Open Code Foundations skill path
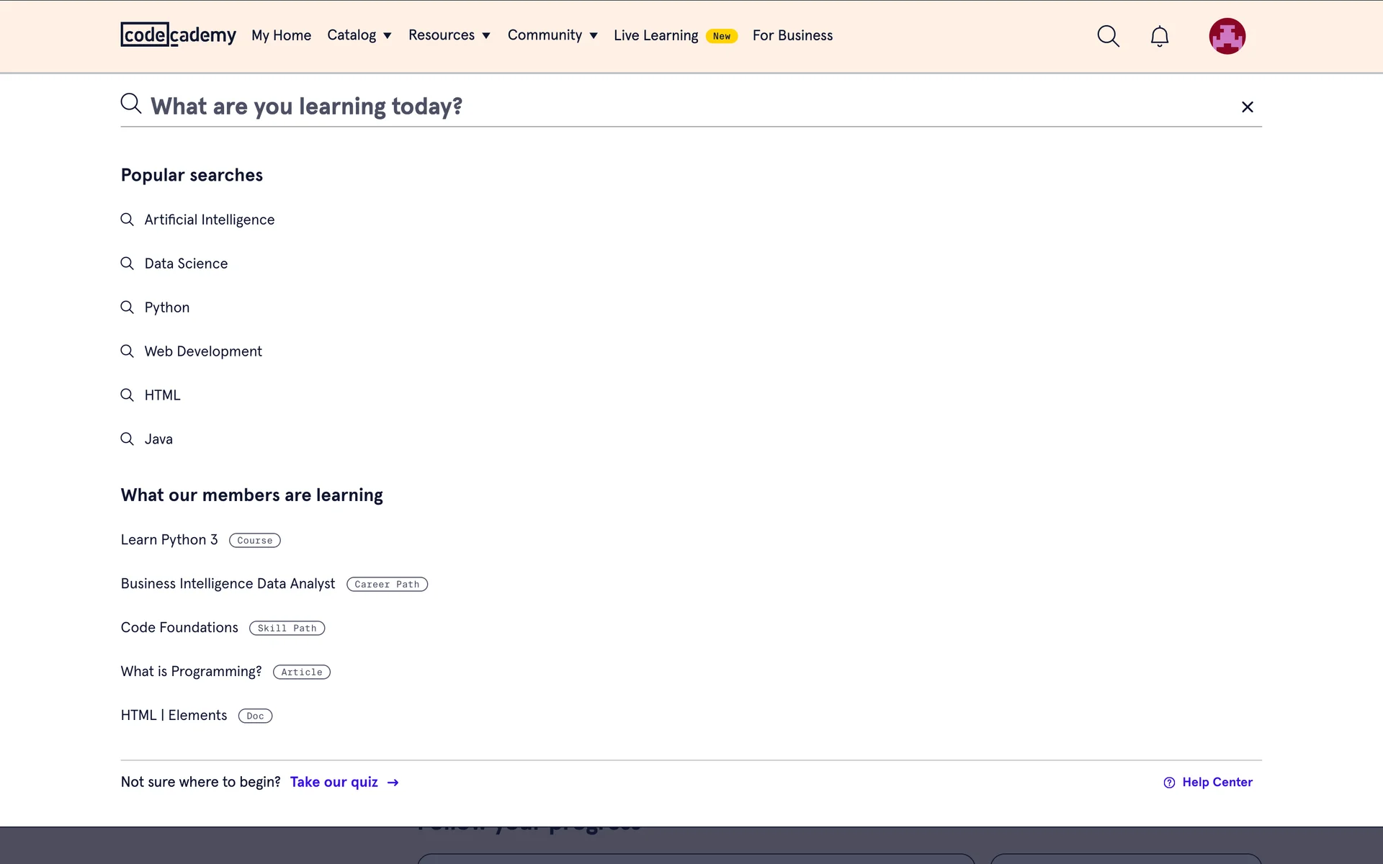This screenshot has height=864, width=1383. (179, 628)
